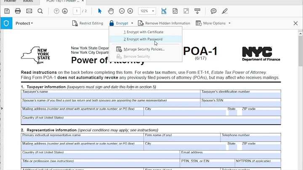Click Restrict Editing button
This screenshot has width=303, height=170.
coord(88,23)
